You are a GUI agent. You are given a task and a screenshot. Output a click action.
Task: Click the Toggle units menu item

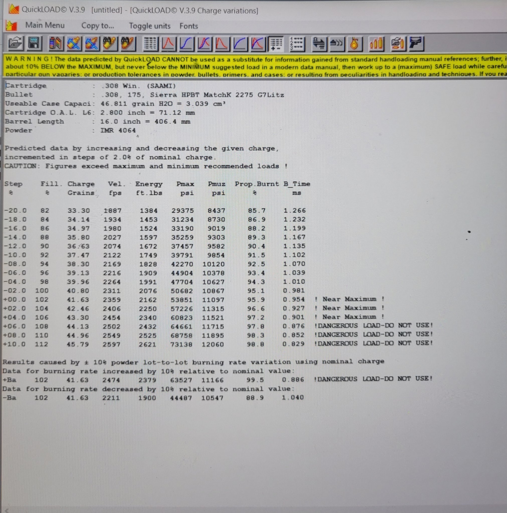coord(149,26)
